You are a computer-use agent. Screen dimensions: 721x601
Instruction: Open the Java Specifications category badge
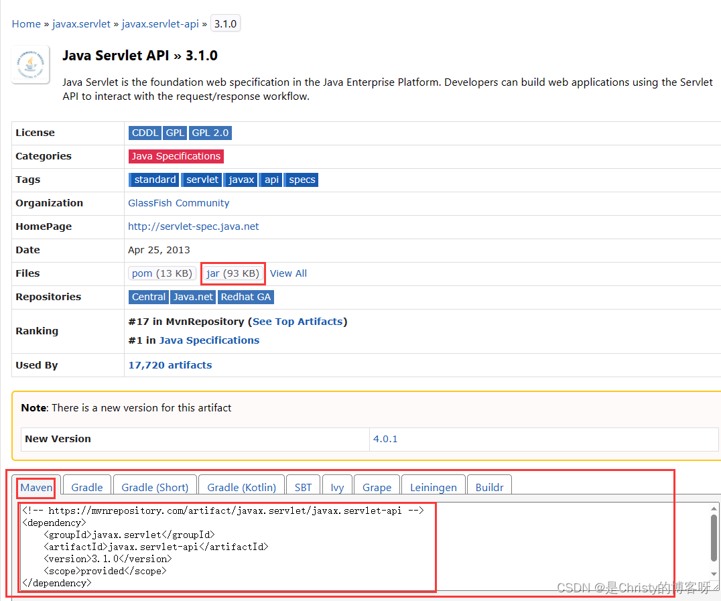click(176, 156)
